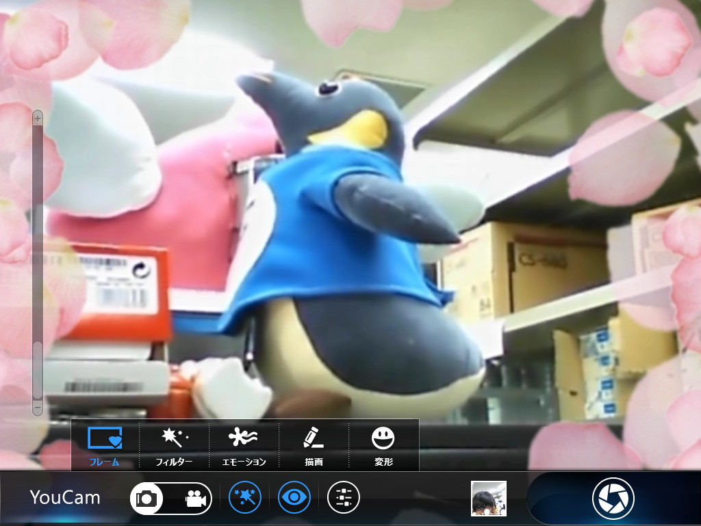Click the zoom out minus button
The width and height of the screenshot is (701, 526).
pos(38,408)
